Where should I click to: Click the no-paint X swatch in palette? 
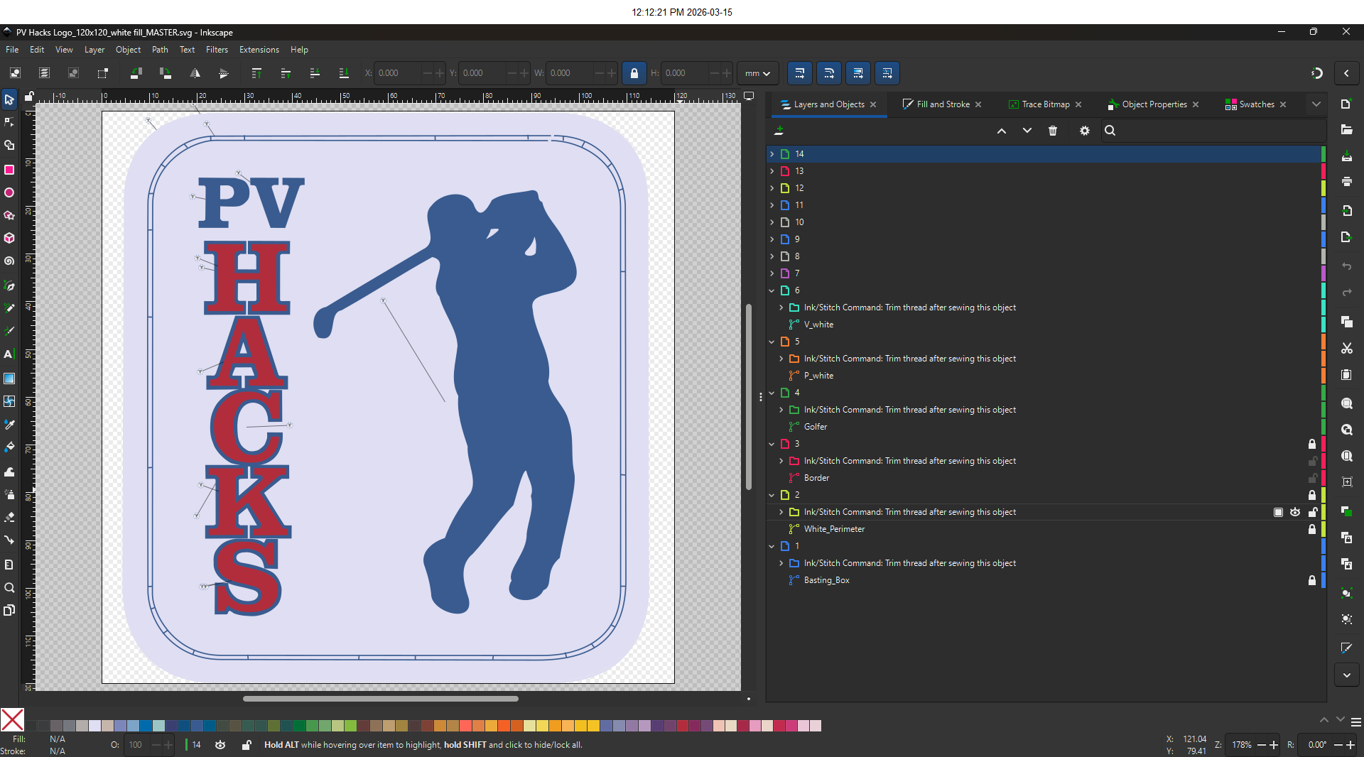pyautogui.click(x=12, y=719)
